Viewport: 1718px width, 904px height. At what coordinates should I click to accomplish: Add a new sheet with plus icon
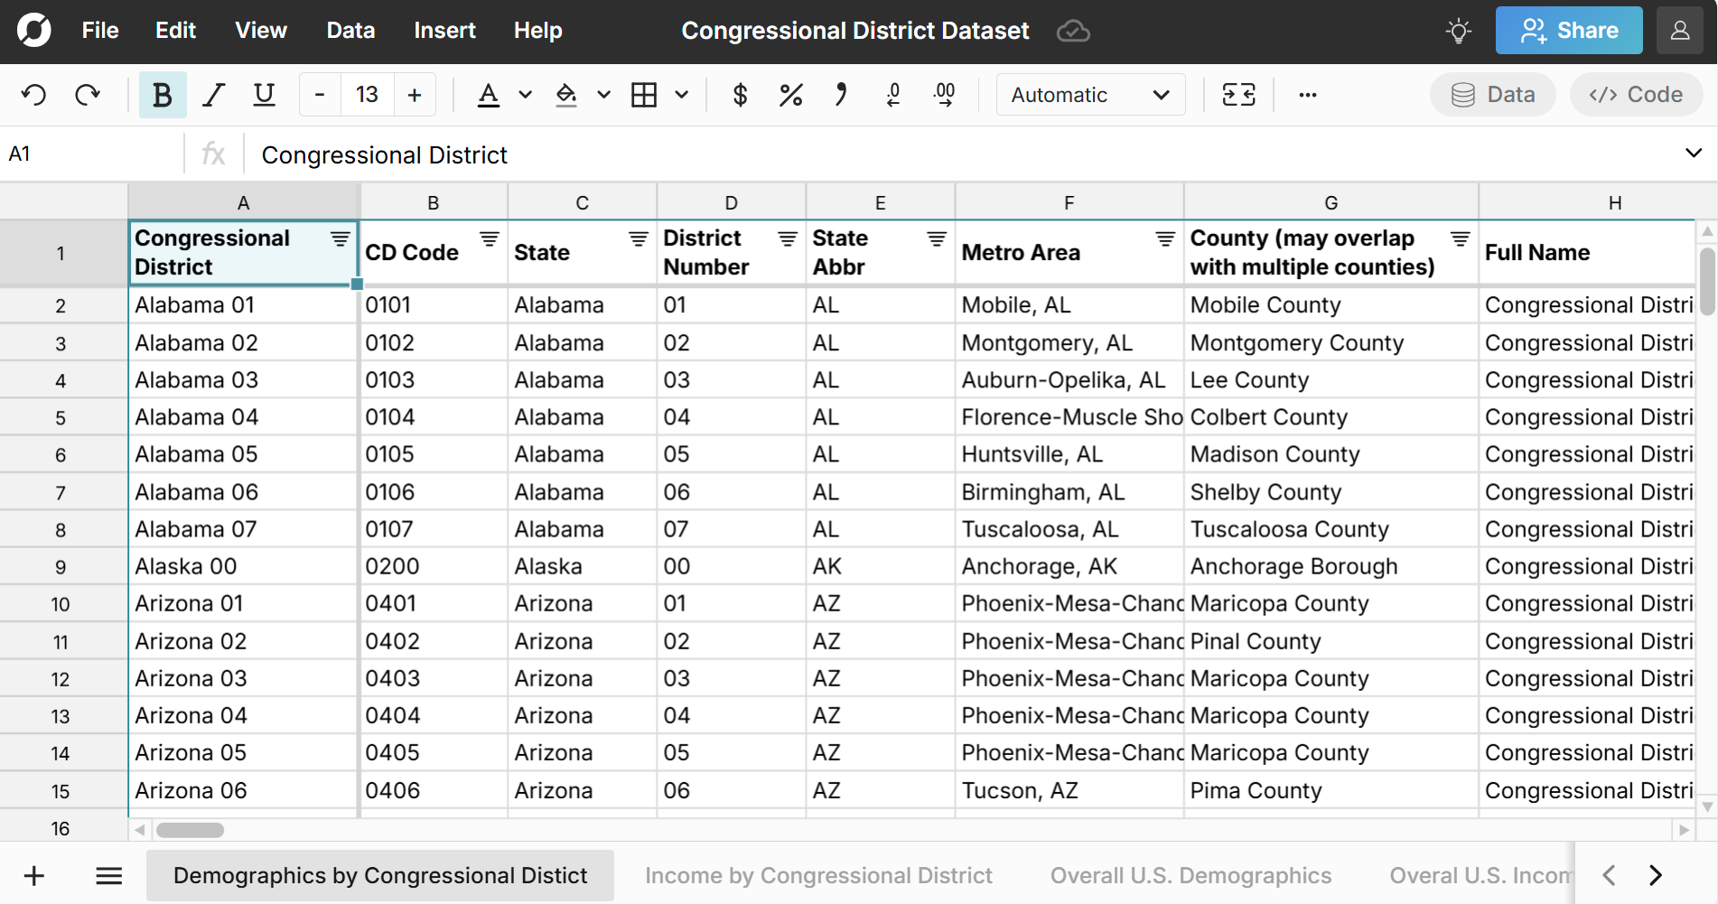pyautogui.click(x=34, y=875)
